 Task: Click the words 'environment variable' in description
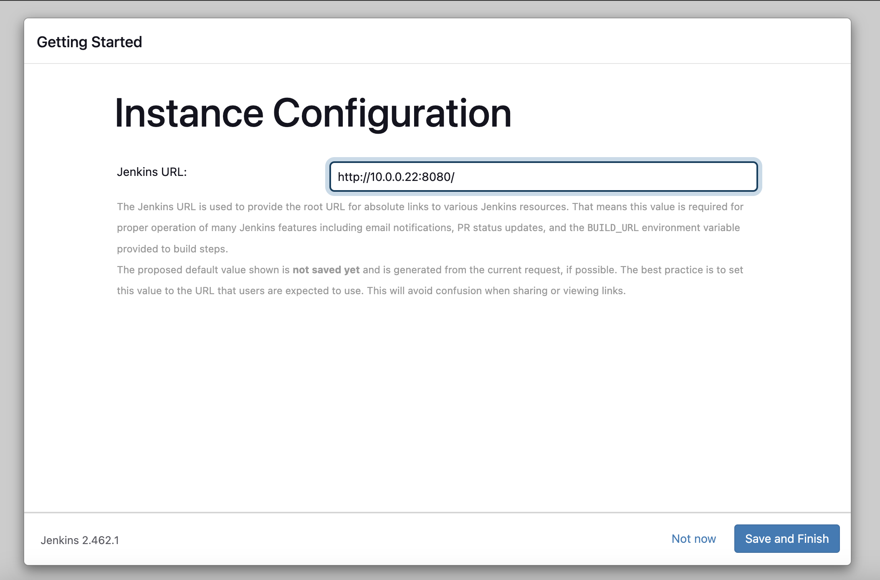690,228
